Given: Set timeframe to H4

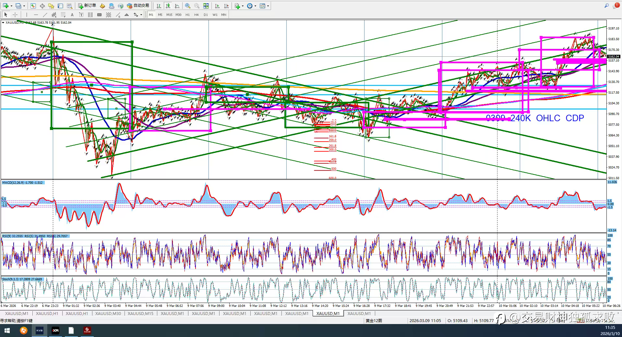Looking at the screenshot, I should (x=197, y=15).
